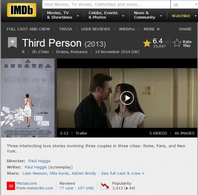This screenshot has width=198, height=195.
Task: Click the Rate This star
Action: (177, 43)
